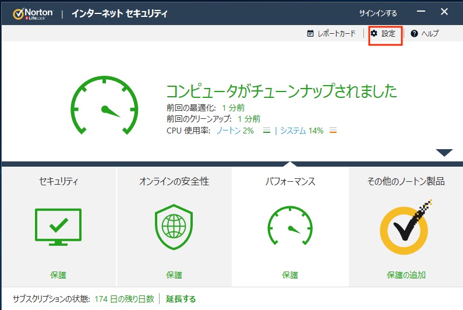This screenshot has width=463, height=310.
Task: Click the インターネット セキュリティ title text
Action: coord(119,13)
